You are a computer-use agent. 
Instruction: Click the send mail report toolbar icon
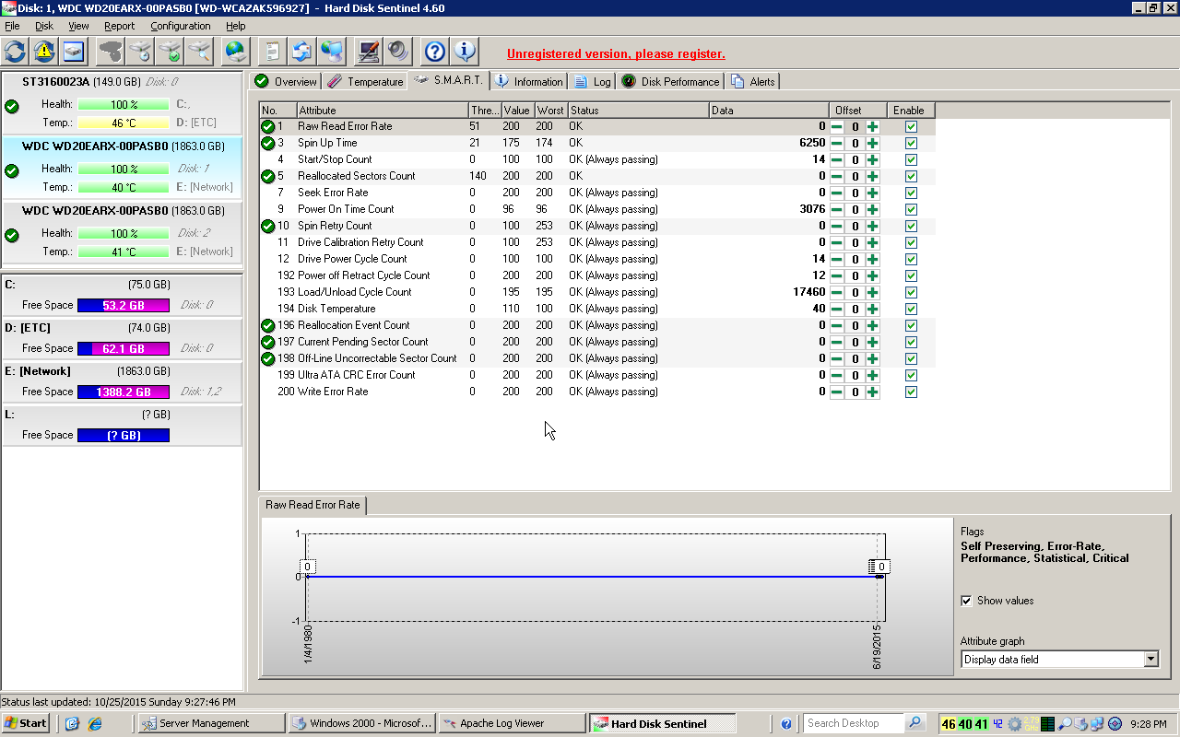coord(302,51)
